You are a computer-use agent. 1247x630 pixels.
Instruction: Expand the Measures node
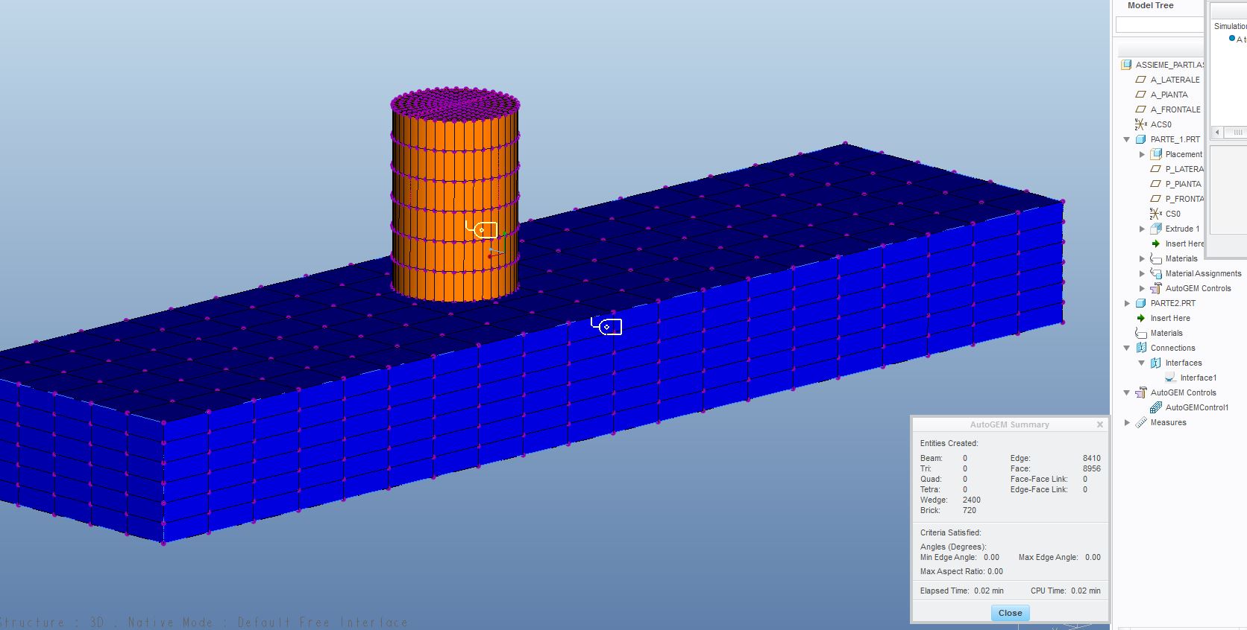1127,422
